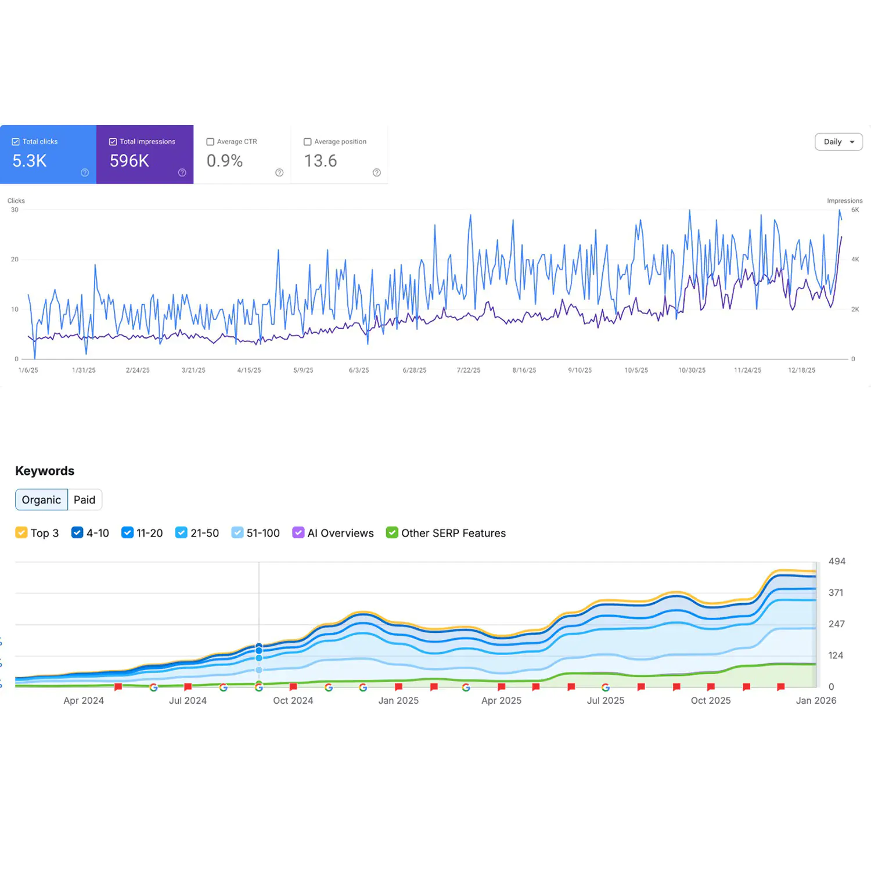Open help icon on Total impressions card
Viewport: 871px width, 871px height.
pos(182,172)
